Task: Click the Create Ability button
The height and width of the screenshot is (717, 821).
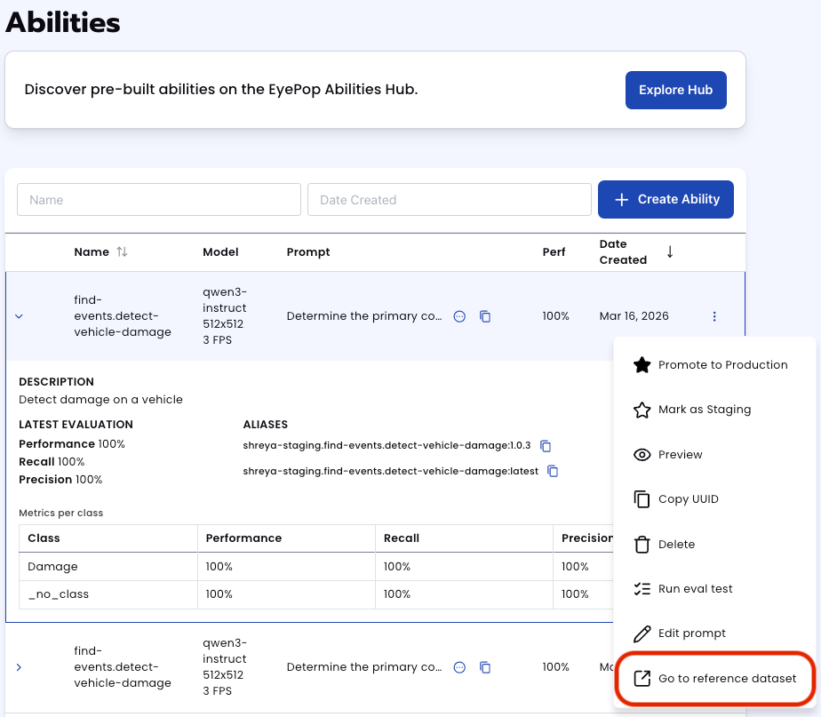Action: (x=666, y=200)
